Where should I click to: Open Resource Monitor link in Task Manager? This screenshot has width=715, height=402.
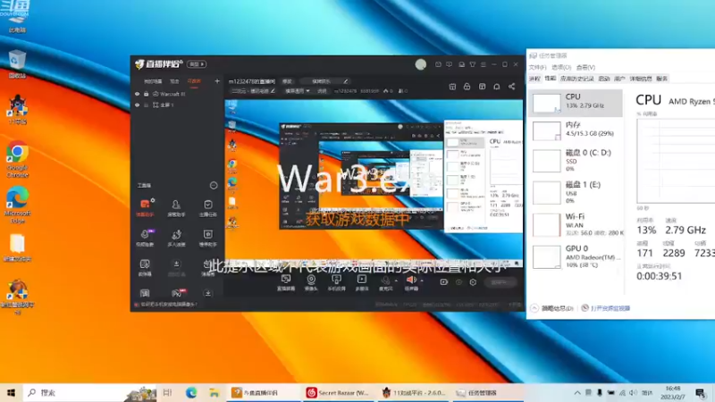[606, 308]
